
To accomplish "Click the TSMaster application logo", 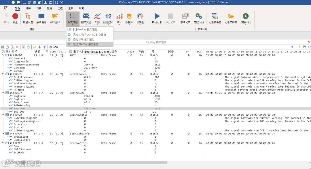I will click(x=5, y=8).
